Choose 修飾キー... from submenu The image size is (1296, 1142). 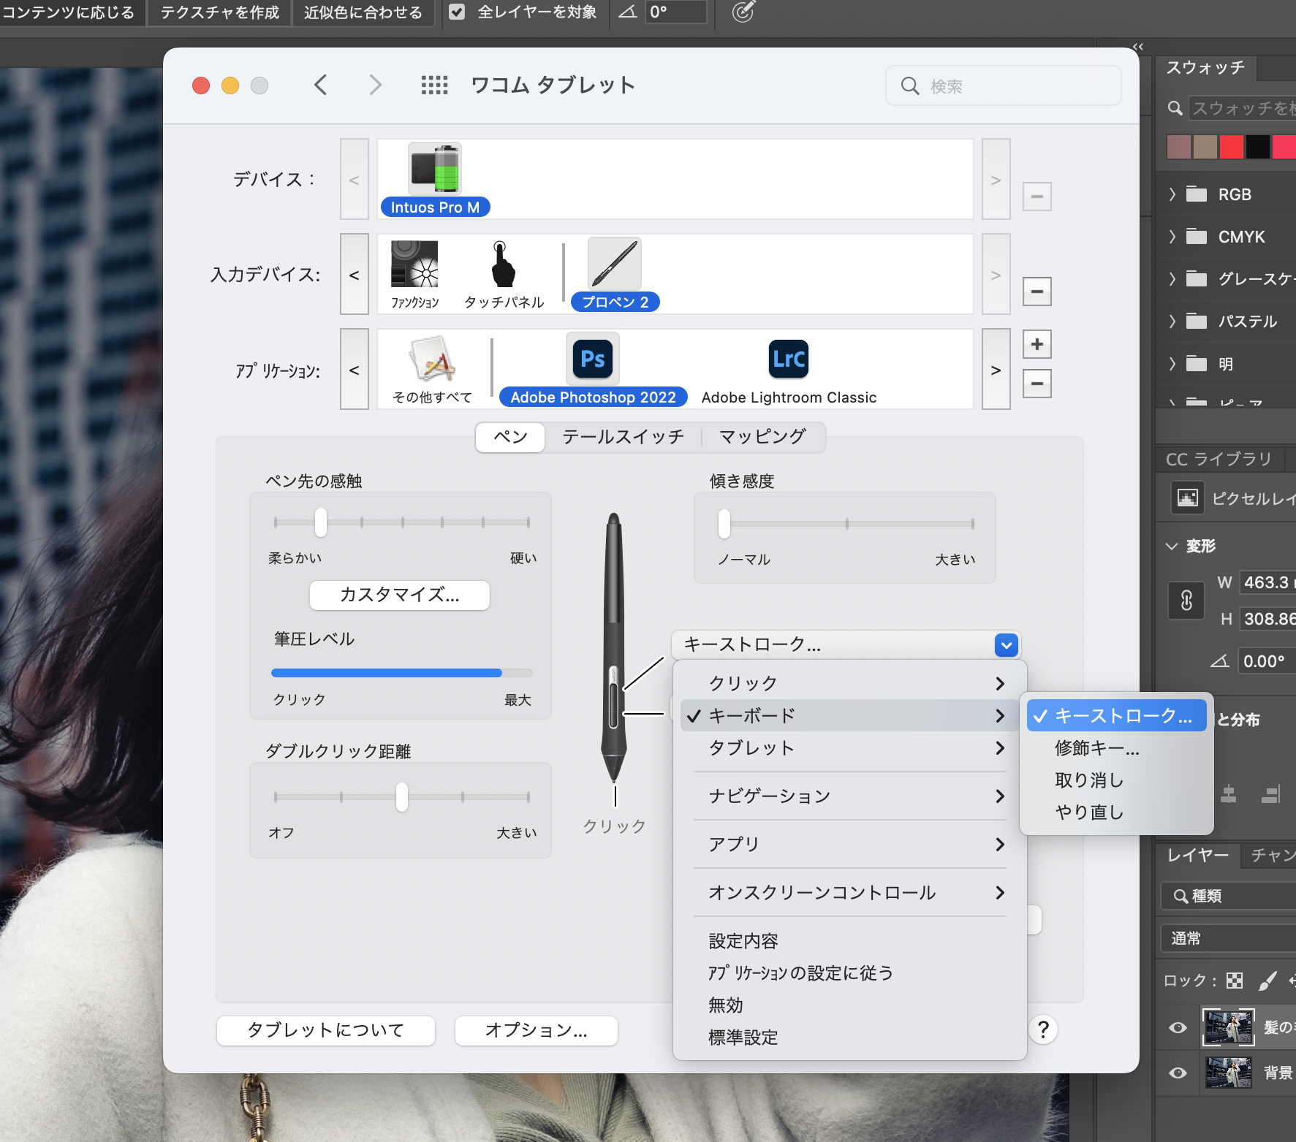point(1116,748)
